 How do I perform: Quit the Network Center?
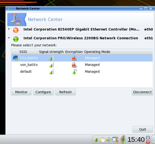[x=143, y=129]
